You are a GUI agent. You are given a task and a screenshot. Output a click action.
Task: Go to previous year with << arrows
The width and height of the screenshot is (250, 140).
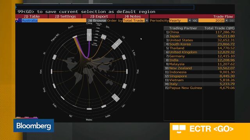195,21
